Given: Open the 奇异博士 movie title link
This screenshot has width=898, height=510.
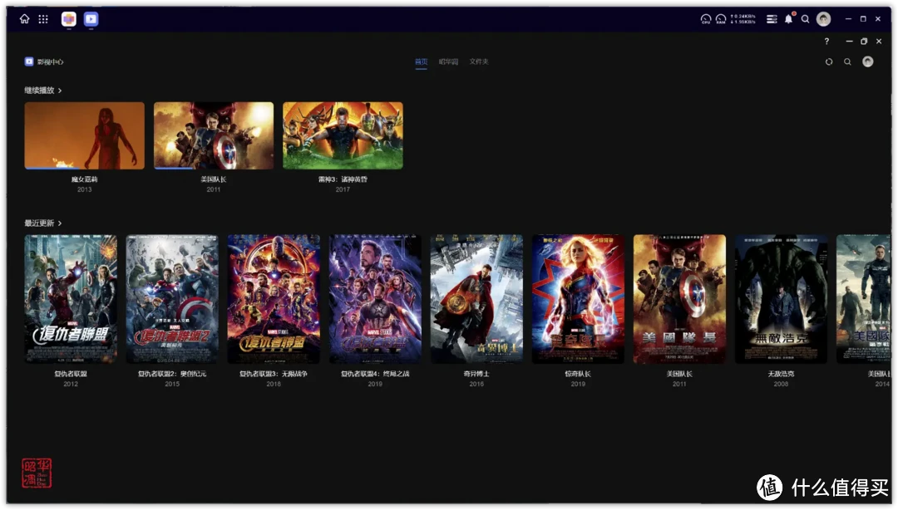Looking at the screenshot, I should [476, 374].
